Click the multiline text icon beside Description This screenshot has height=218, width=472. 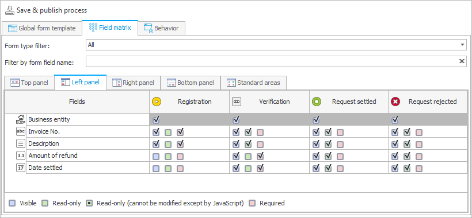[x=20, y=143]
